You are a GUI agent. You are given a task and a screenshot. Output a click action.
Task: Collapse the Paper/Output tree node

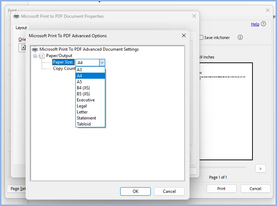pos(35,56)
